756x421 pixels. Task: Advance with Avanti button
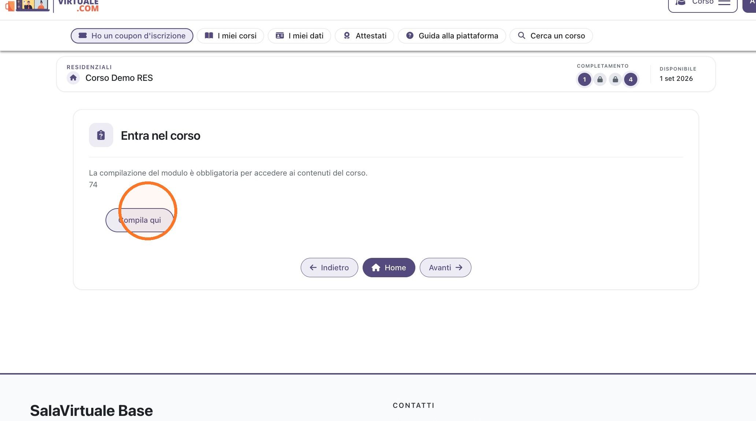445,268
